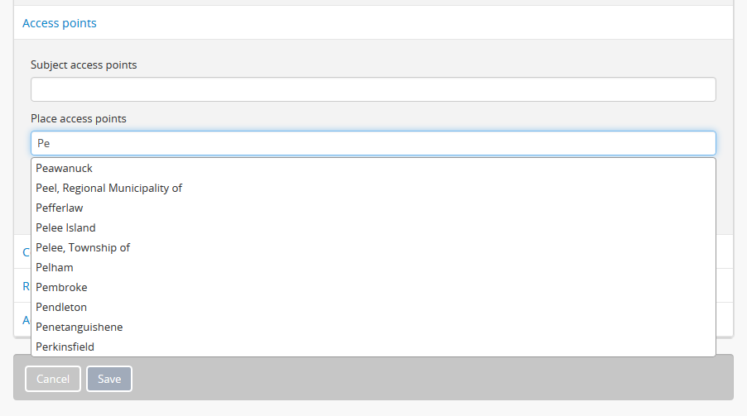
Task: Select Pelham in the place list
Action: coord(55,267)
